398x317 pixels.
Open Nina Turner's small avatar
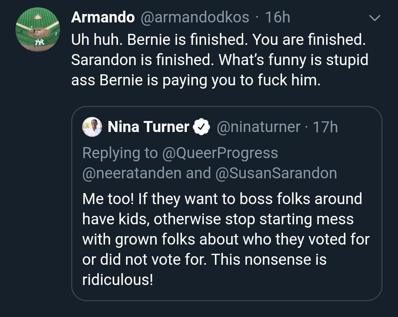coord(92,127)
